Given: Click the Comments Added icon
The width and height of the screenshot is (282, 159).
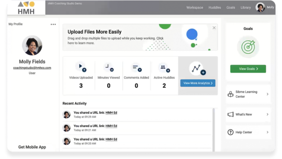Looking at the screenshot, I should coord(137,68).
